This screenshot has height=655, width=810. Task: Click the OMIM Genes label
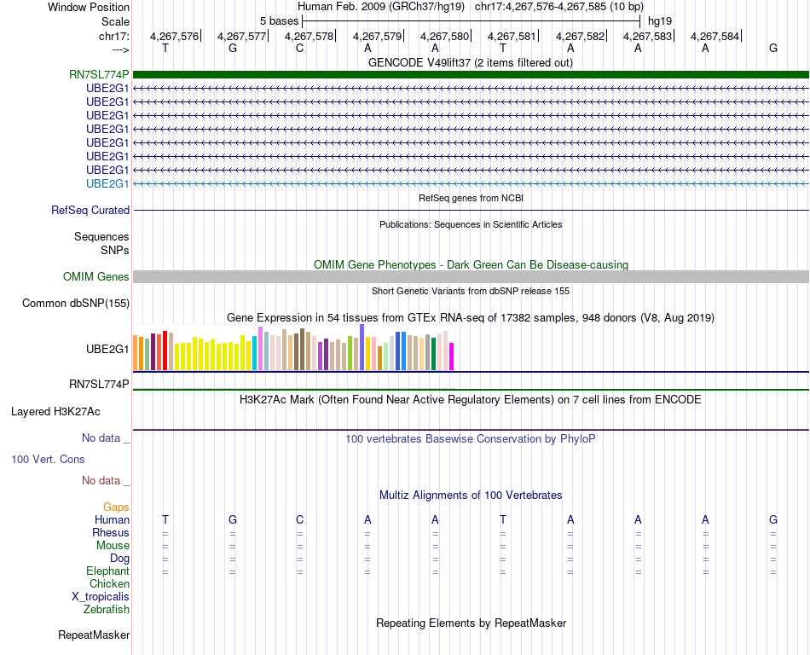click(96, 277)
